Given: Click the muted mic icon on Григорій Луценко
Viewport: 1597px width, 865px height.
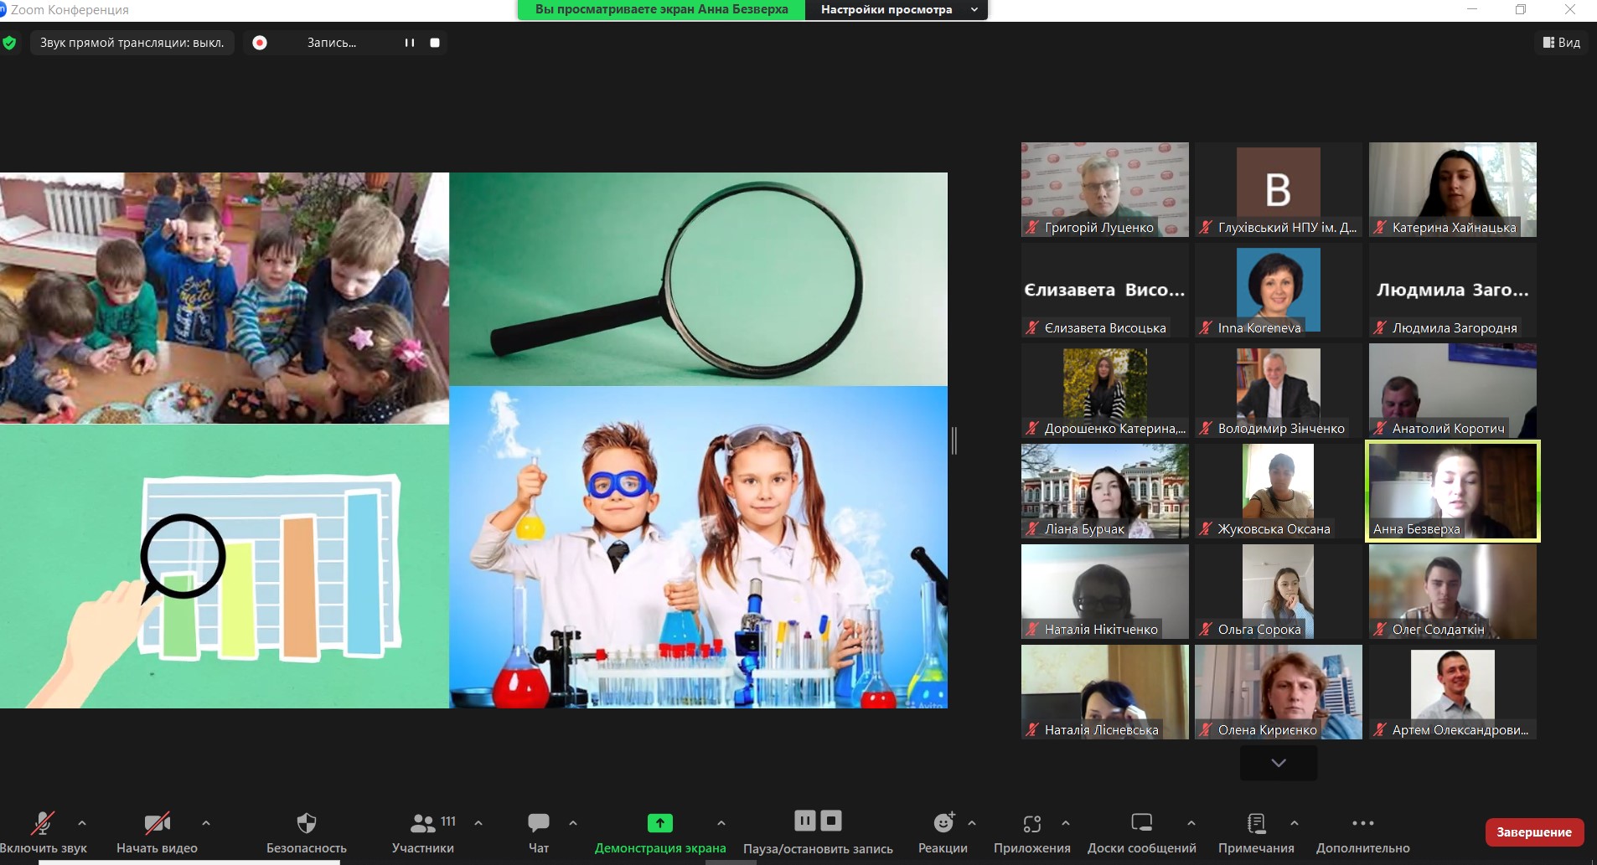Looking at the screenshot, I should point(1032,227).
